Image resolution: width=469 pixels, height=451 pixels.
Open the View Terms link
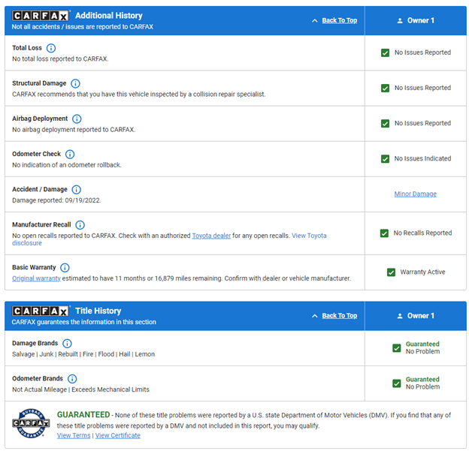point(74,435)
